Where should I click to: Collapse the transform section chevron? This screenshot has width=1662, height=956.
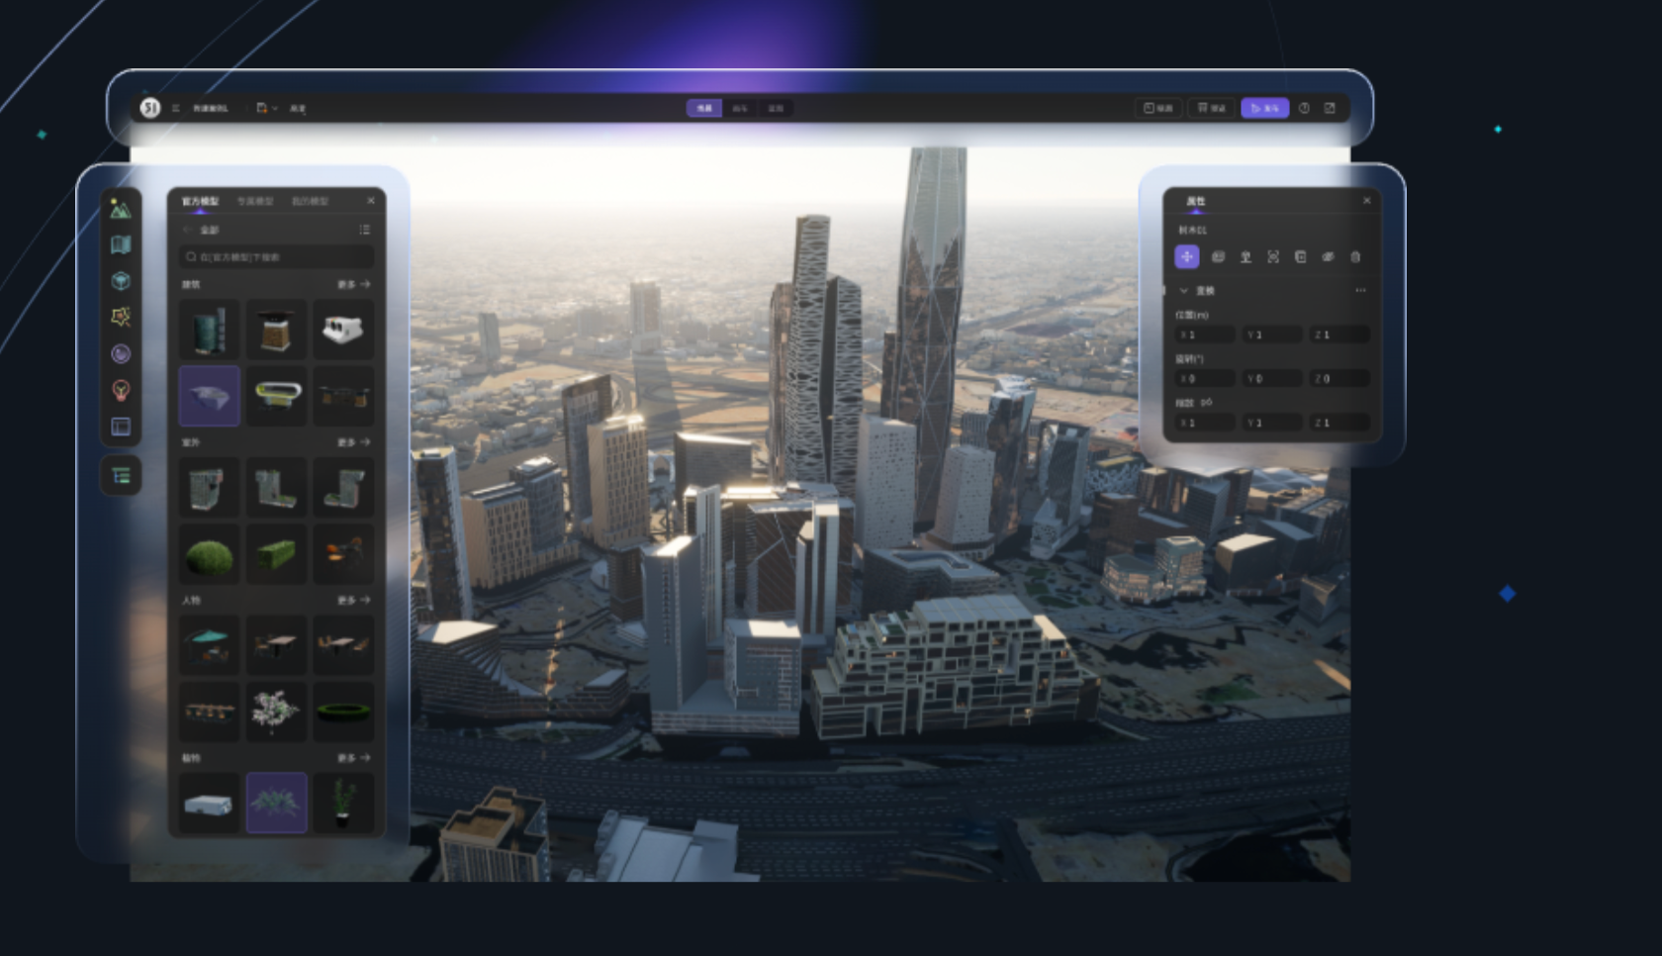tap(1184, 291)
